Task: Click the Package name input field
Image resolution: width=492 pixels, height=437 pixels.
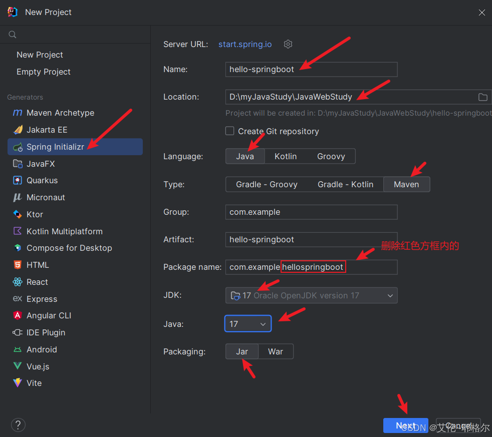Action: click(x=311, y=267)
